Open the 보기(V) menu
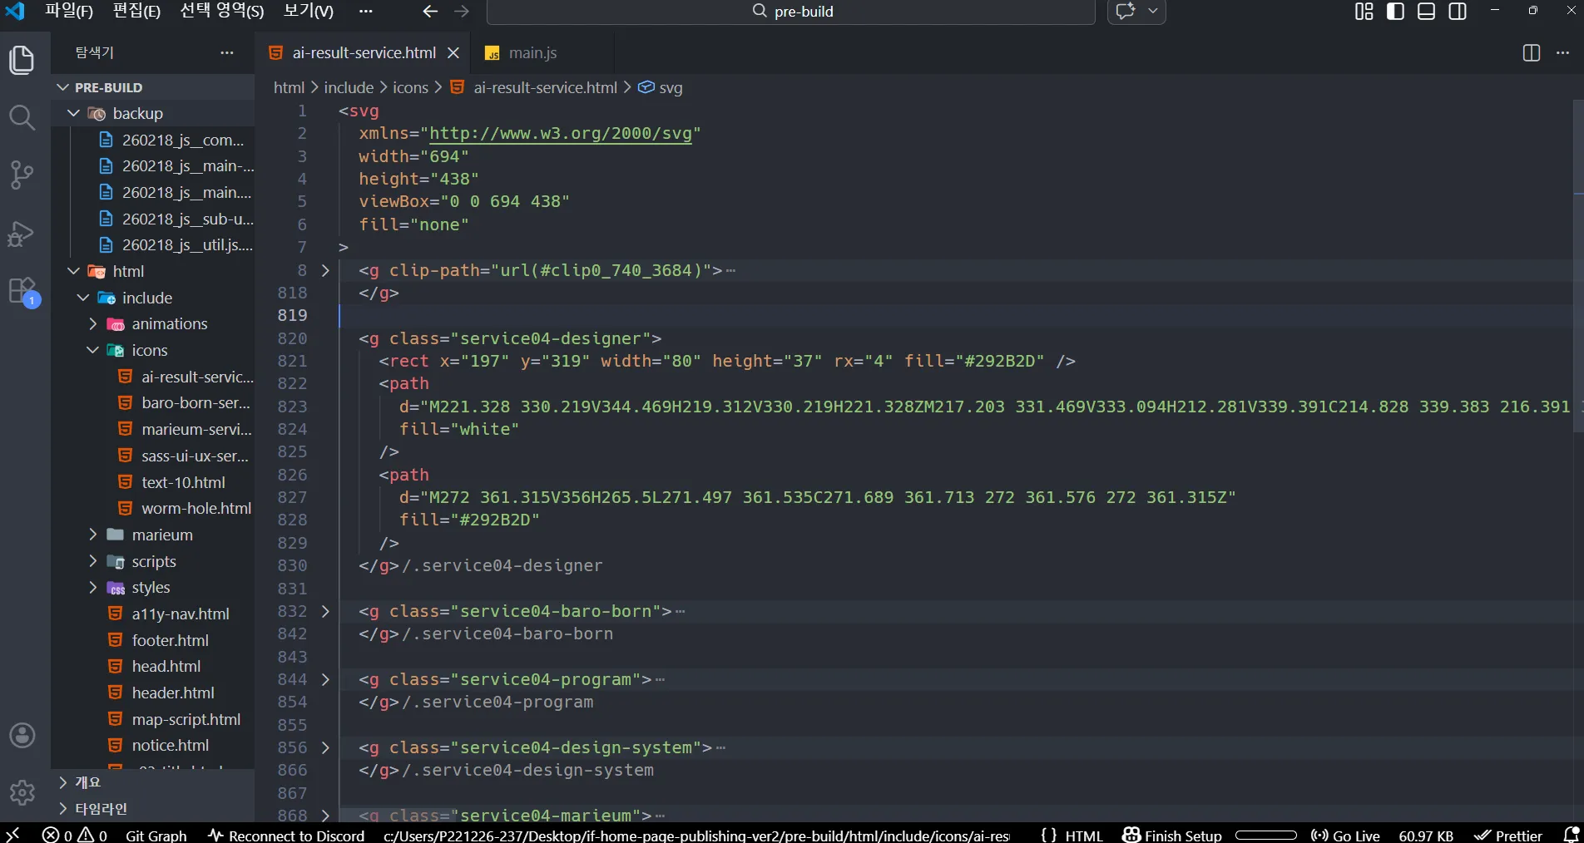The height and width of the screenshot is (843, 1584). (x=309, y=12)
